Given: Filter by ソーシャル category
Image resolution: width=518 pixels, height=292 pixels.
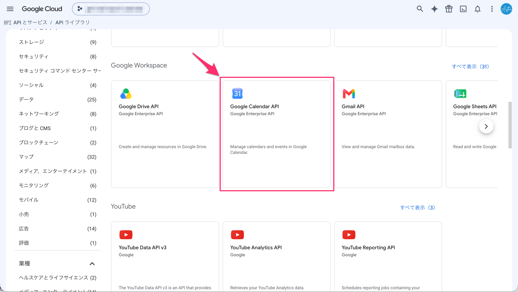Looking at the screenshot, I should (58, 85).
